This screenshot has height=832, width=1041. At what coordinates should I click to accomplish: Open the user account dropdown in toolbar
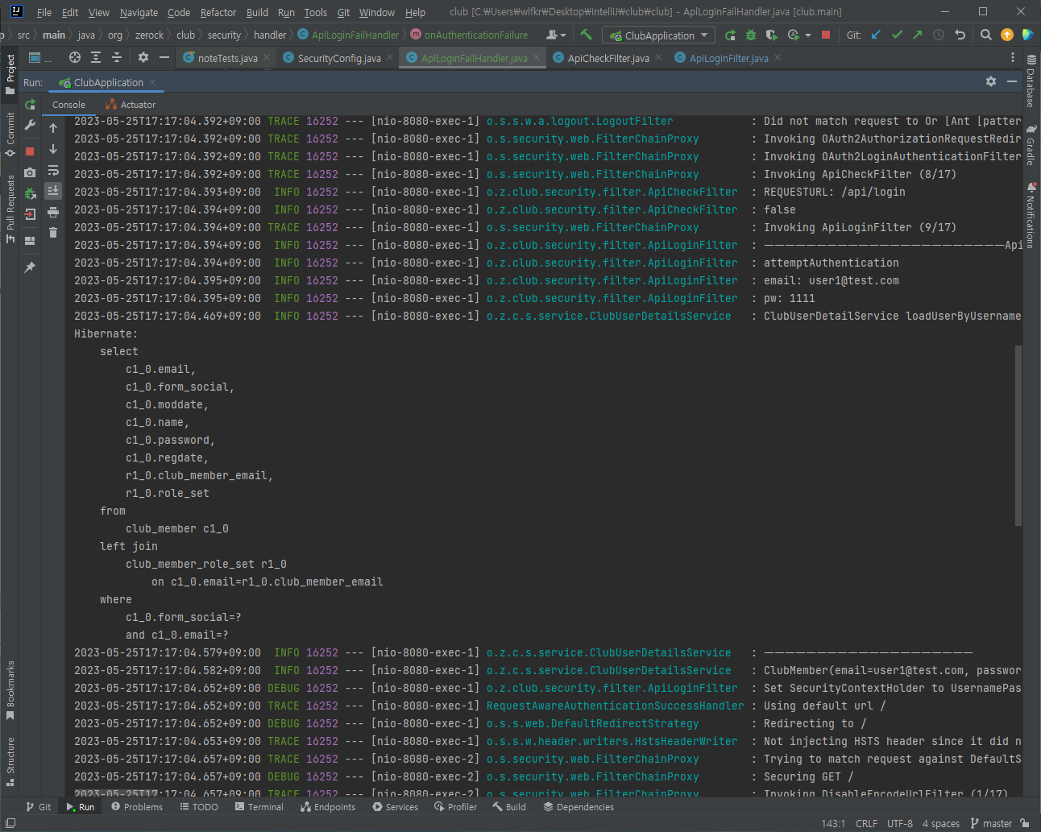556,35
